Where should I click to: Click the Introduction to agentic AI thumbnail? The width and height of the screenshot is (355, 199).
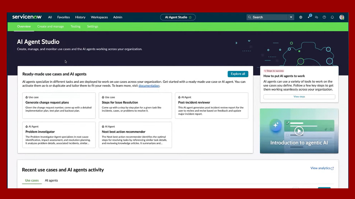(299, 131)
